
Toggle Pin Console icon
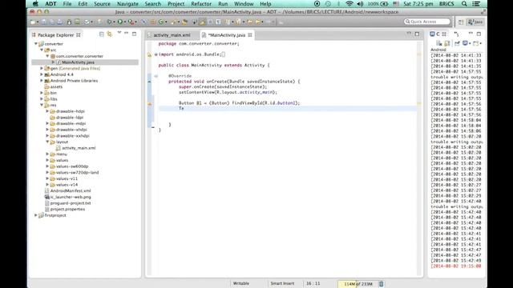(x=457, y=43)
